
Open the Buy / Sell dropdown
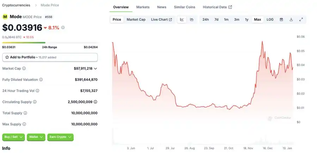(x=14, y=137)
